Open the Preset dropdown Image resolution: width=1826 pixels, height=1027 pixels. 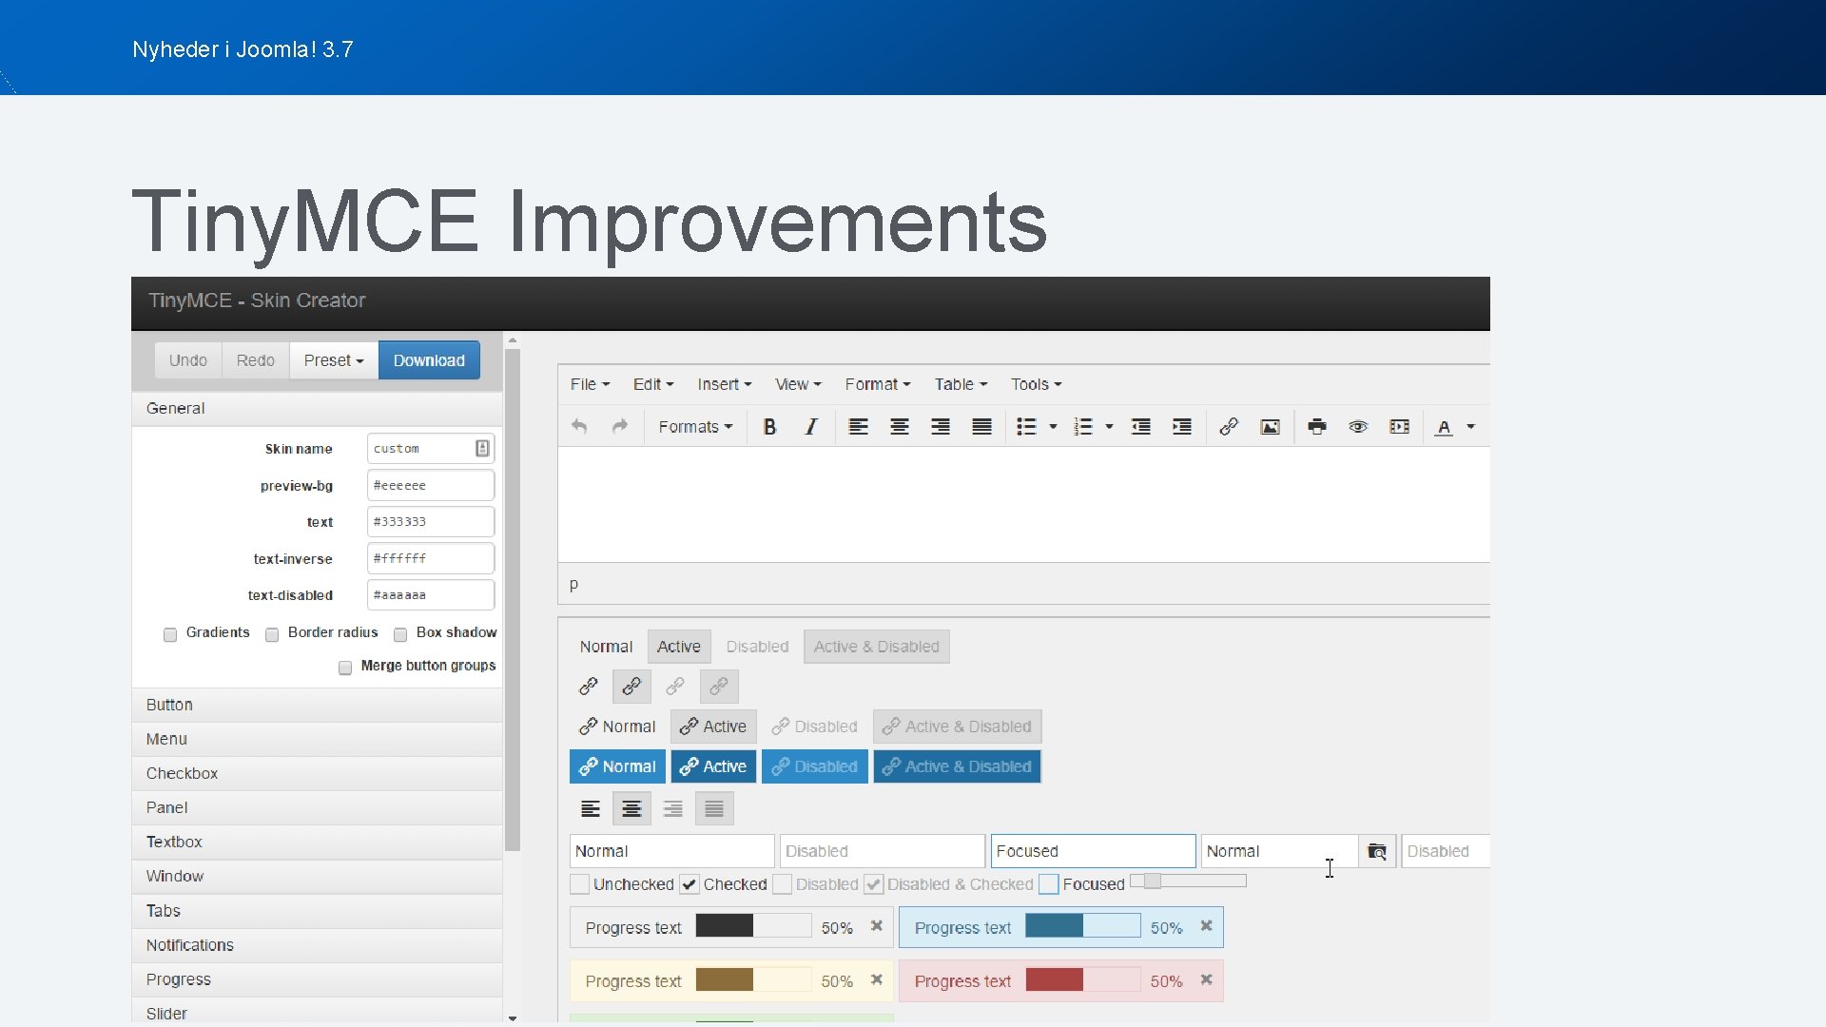[334, 360]
